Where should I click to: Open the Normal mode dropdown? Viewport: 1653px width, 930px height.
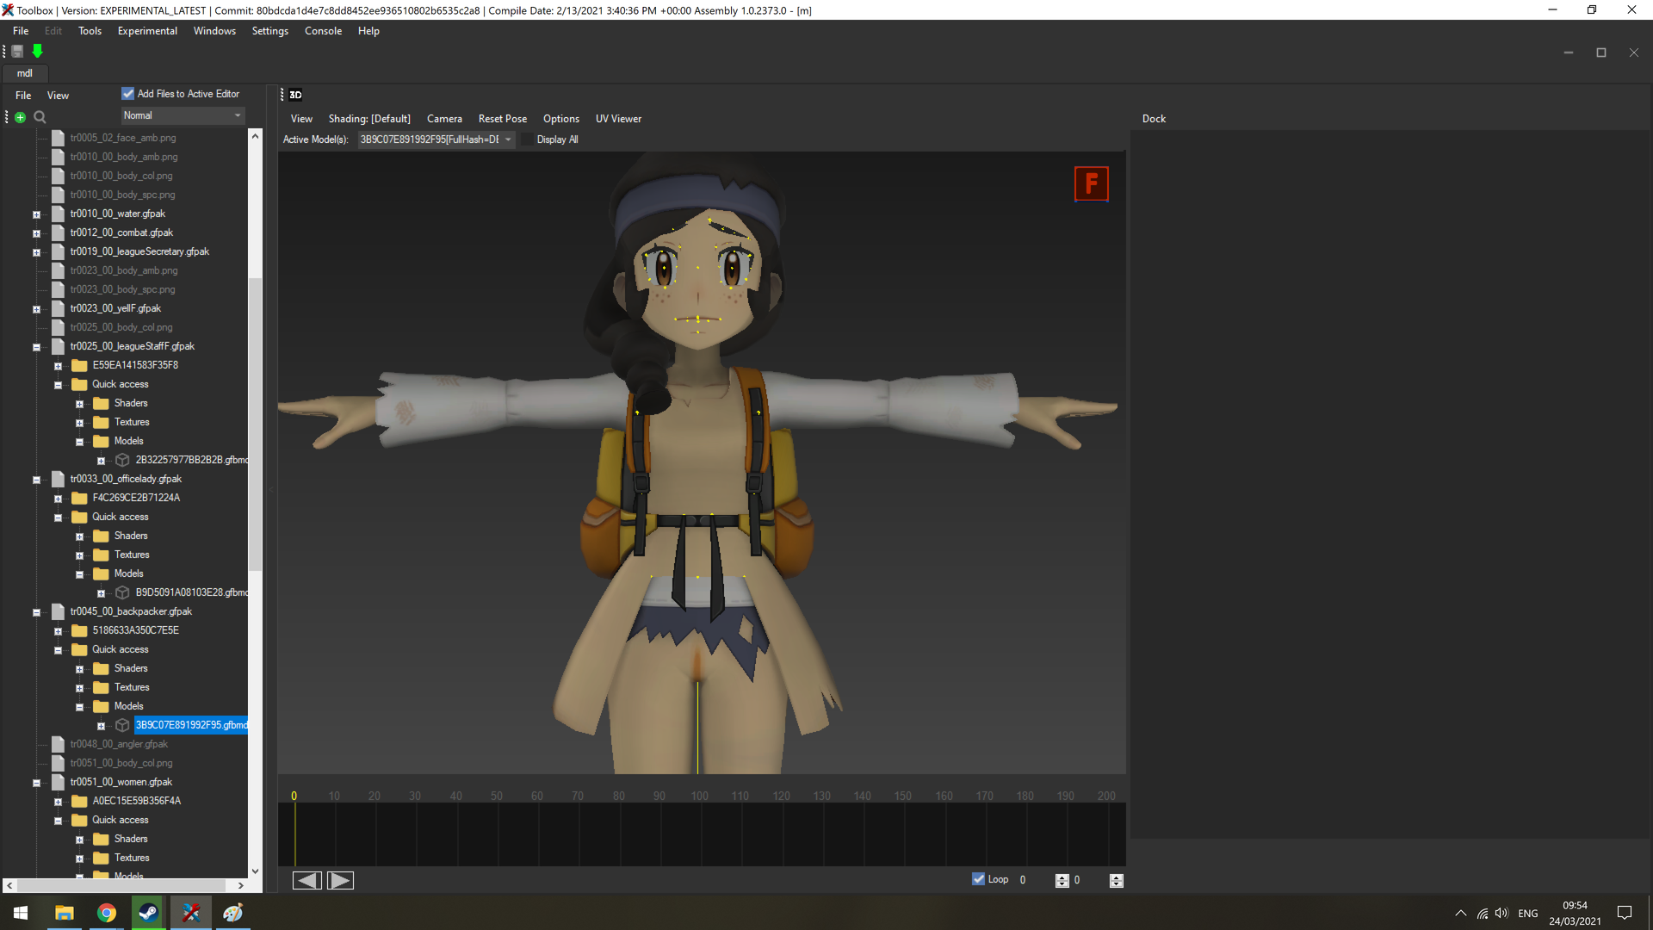tap(183, 115)
